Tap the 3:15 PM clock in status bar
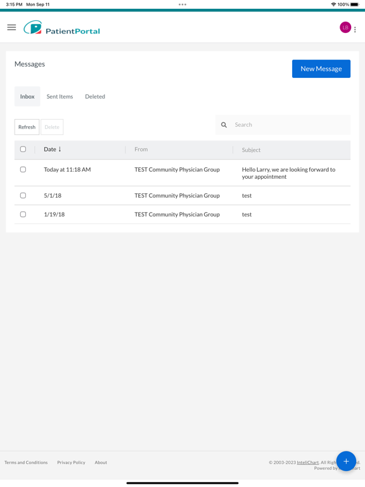Image resolution: width=365 pixels, height=487 pixels. point(14,4)
